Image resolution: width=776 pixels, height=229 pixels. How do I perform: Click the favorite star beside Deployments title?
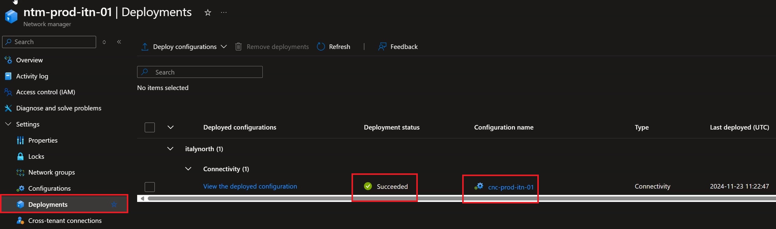point(208,12)
